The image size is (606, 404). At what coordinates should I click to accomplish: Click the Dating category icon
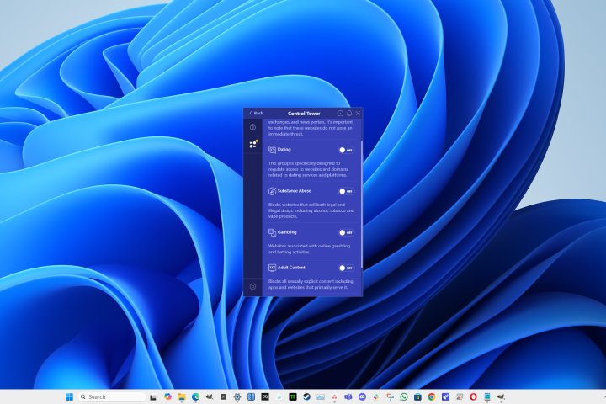click(x=273, y=150)
